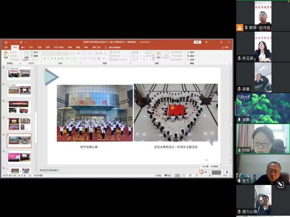Open the Select (选择) dropdown

192,59
